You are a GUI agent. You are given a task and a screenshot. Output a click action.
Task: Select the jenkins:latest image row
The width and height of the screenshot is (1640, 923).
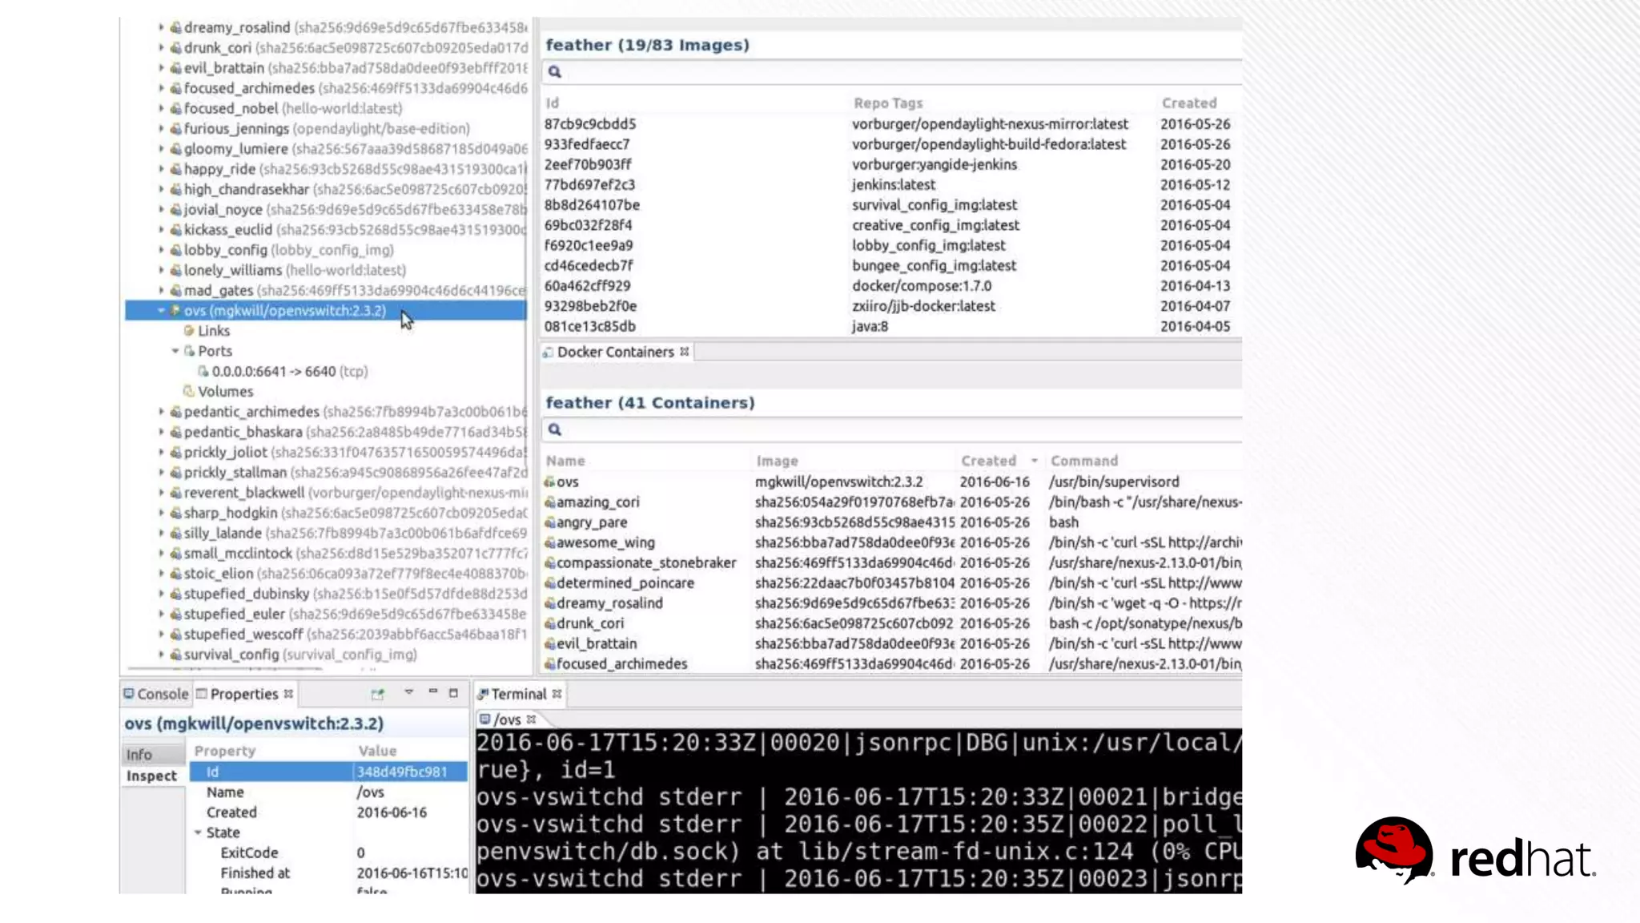[893, 185]
